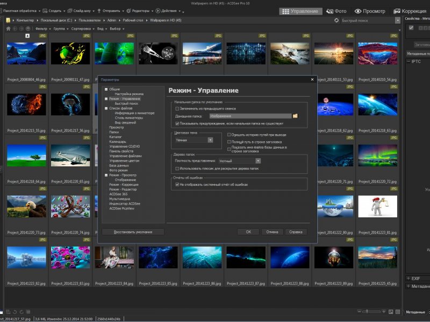
Task: Uncheck 'Не отображать системный отчёт об ошибках'
Action: click(x=177, y=185)
